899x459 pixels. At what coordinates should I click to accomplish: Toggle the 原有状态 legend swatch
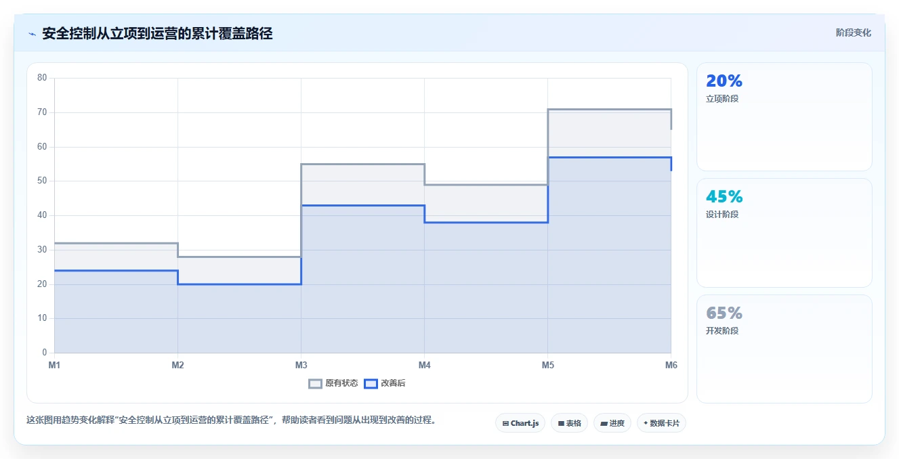316,383
